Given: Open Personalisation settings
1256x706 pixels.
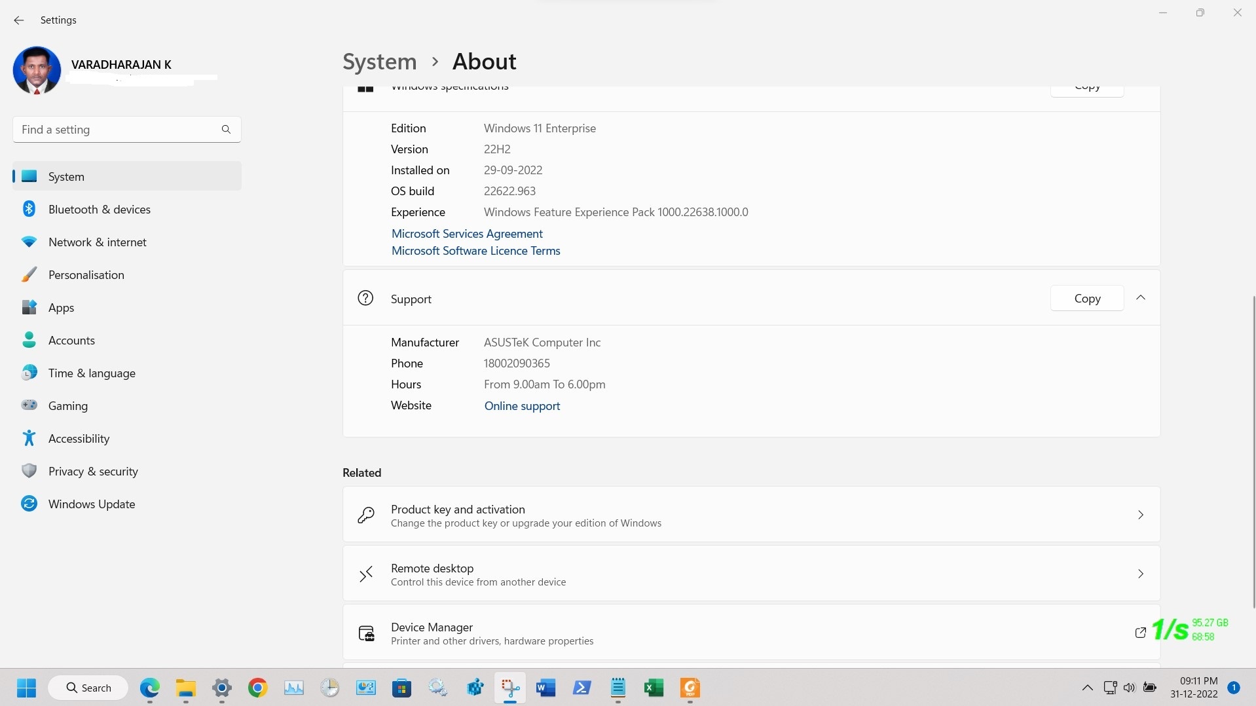Looking at the screenshot, I should (x=127, y=274).
